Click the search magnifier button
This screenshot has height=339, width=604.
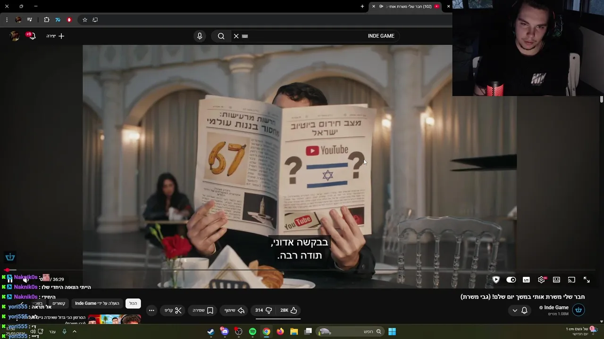(x=221, y=36)
